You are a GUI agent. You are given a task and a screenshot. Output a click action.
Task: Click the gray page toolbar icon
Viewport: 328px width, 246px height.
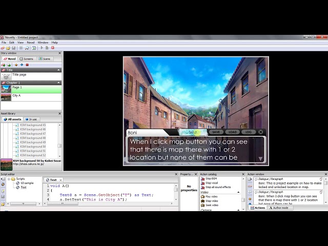pos(47,48)
